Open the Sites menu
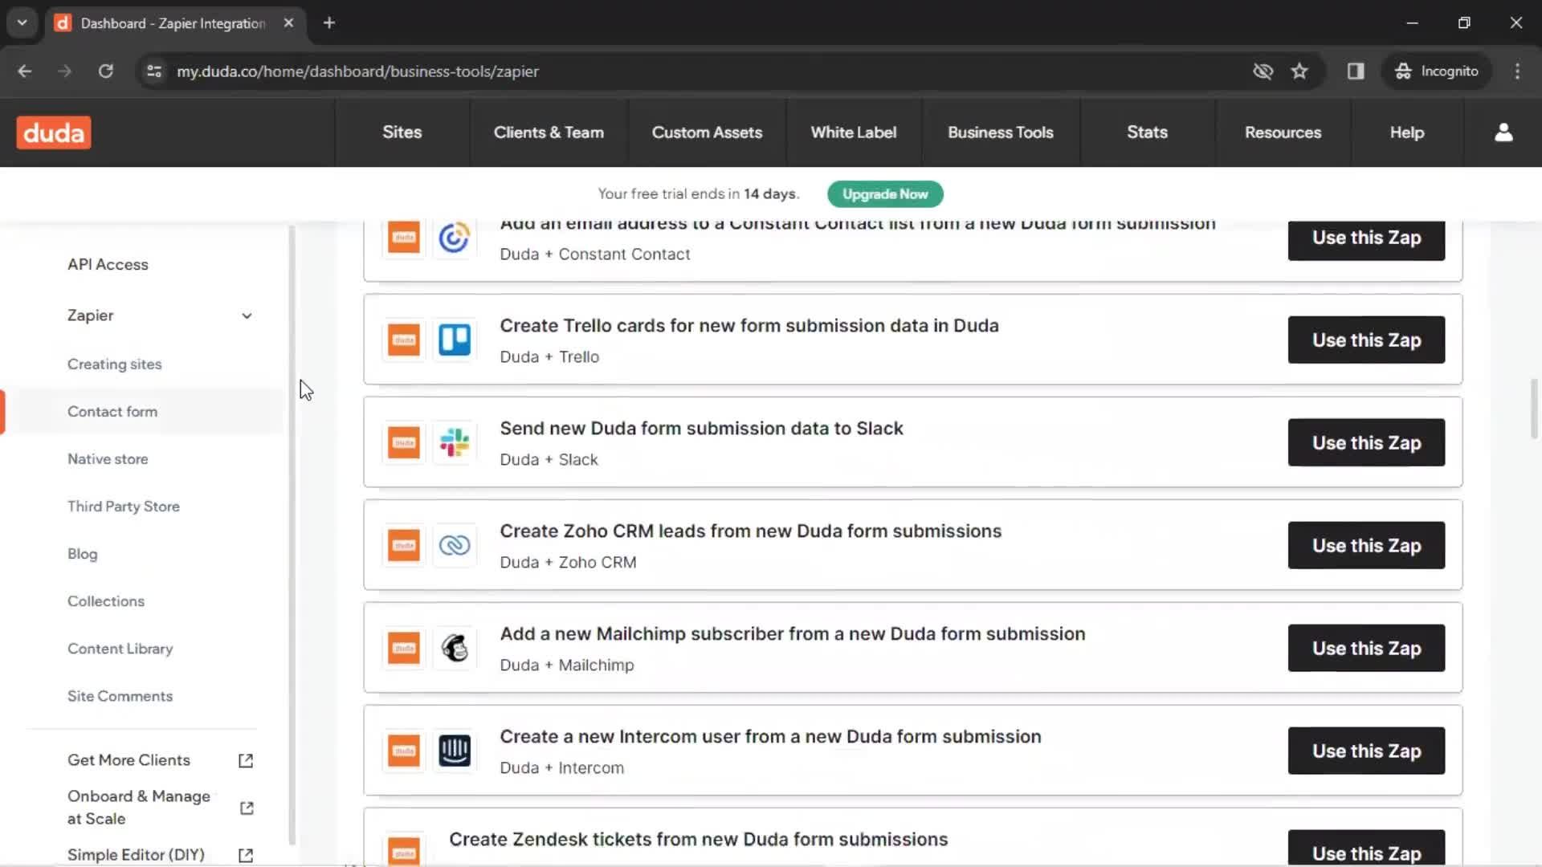1542x867 pixels. coord(402,132)
